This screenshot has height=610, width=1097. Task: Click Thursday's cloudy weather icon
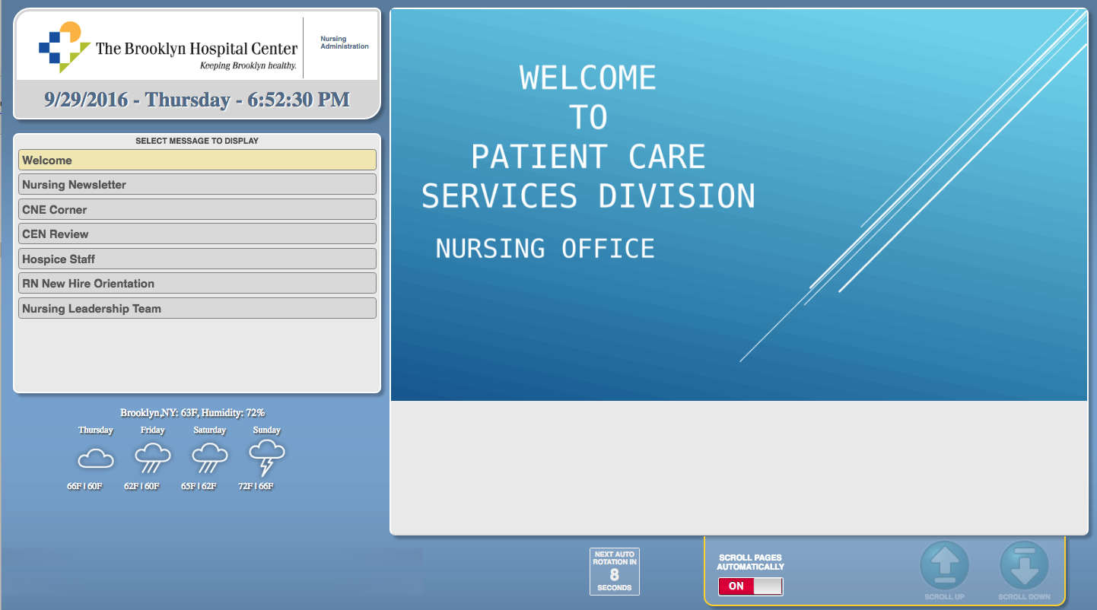(x=96, y=459)
